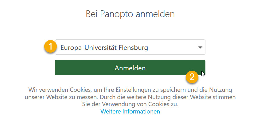257x130 pixels.
Task: Open the Weitere Informationen link
Action: (130, 112)
